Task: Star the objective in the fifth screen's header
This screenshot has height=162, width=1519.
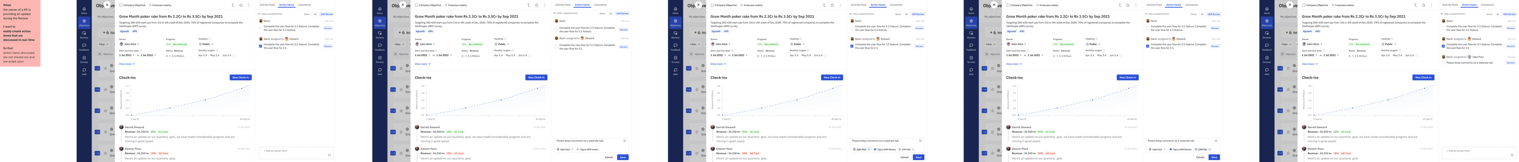Action: pos(1424,5)
